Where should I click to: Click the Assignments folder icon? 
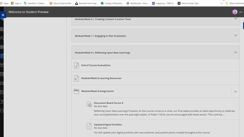[x=76, y=91]
